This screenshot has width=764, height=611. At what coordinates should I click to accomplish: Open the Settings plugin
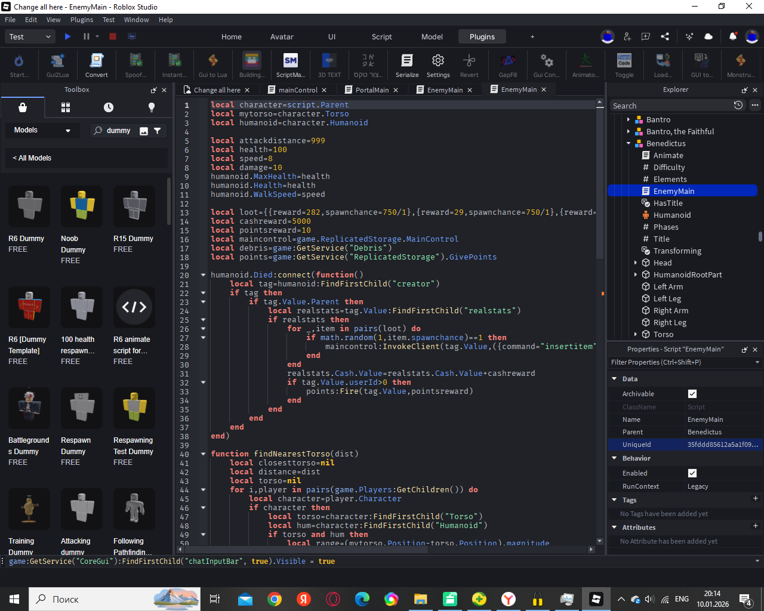[x=438, y=65]
